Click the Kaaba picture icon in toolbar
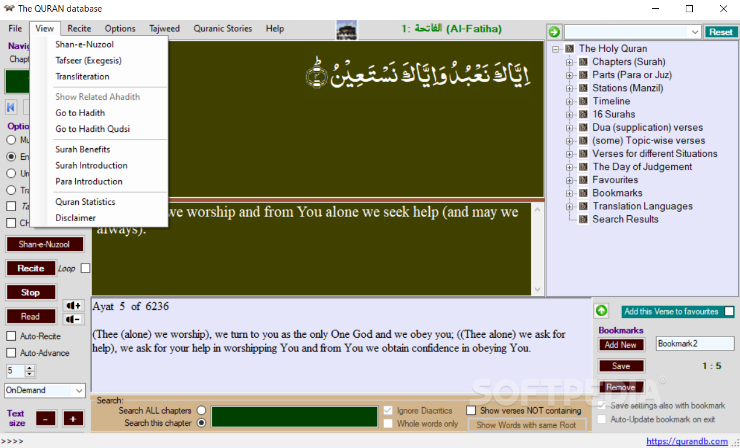 (347, 30)
